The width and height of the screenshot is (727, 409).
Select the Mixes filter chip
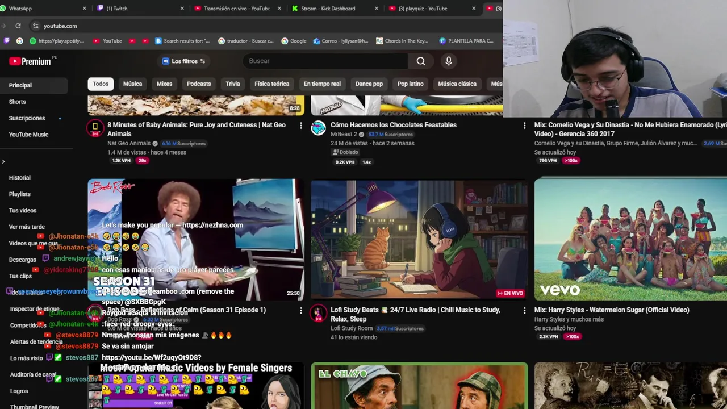pos(164,84)
